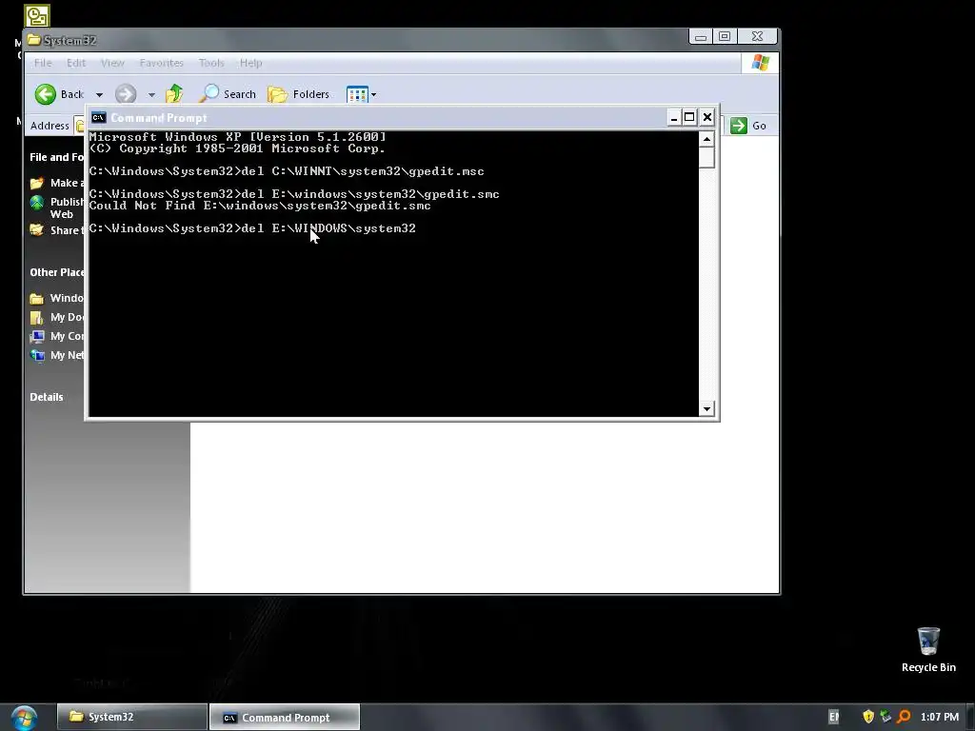Image resolution: width=975 pixels, height=731 pixels.
Task: Open Search in the explorer toolbar
Action: (x=227, y=94)
